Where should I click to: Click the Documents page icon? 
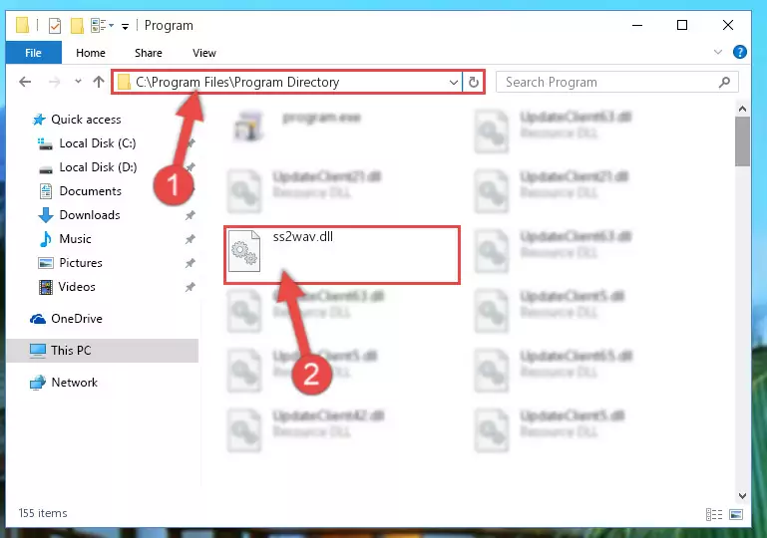(46, 191)
